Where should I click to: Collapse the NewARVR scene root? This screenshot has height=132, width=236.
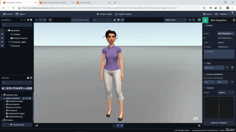(7, 30)
